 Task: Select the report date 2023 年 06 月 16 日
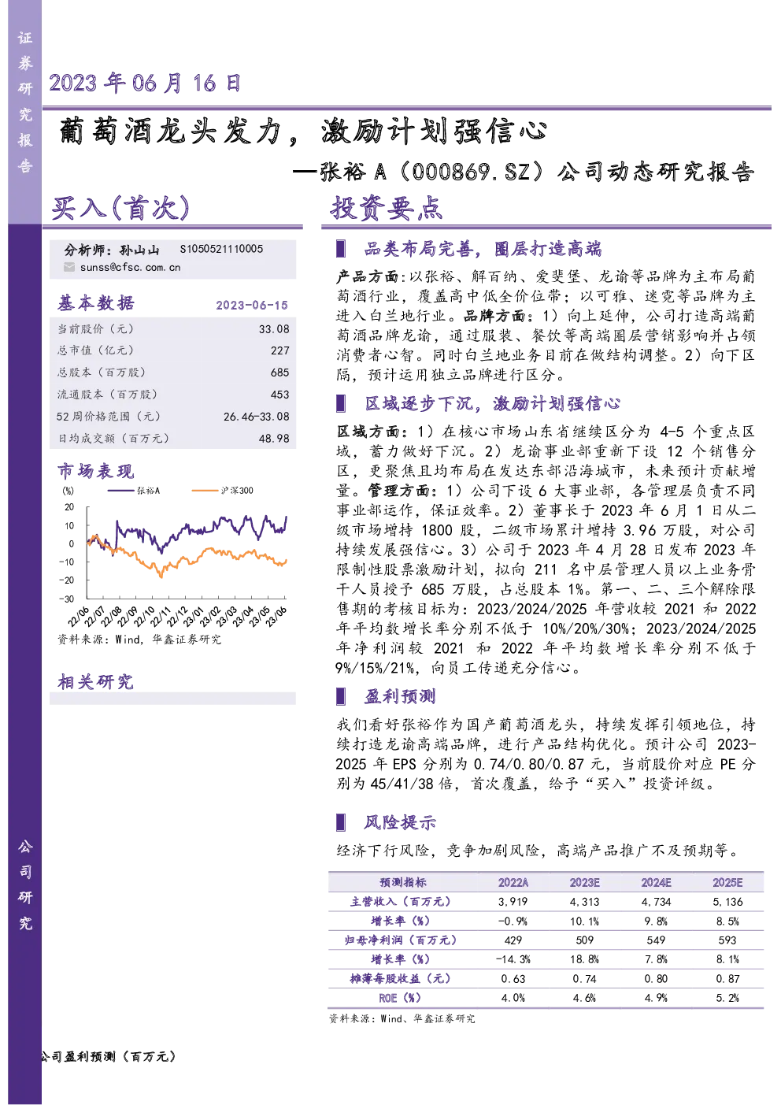coord(145,83)
